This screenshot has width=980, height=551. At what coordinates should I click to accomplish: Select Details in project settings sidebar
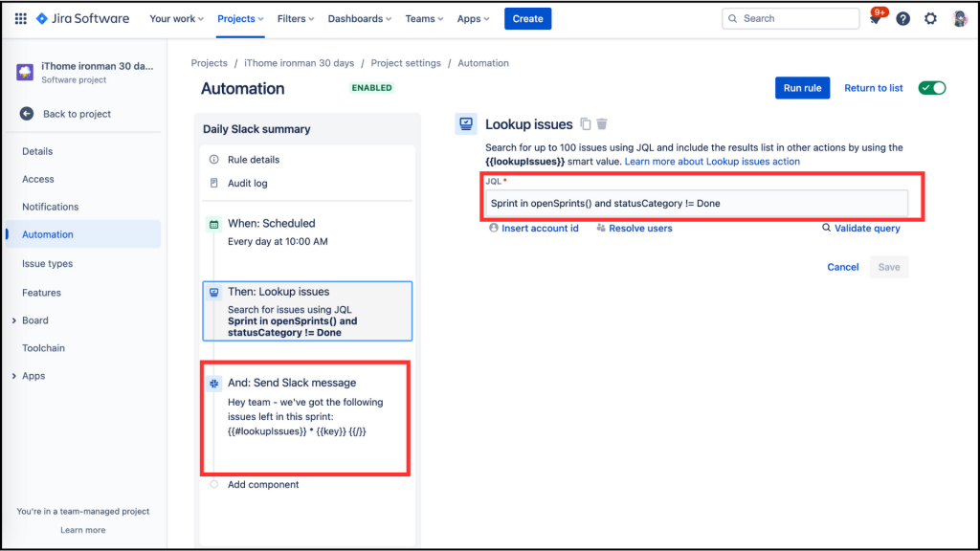coord(37,151)
